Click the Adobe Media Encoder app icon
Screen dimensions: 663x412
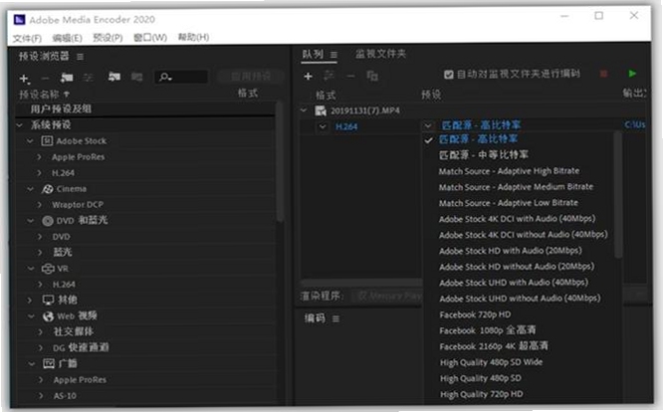click(x=20, y=20)
